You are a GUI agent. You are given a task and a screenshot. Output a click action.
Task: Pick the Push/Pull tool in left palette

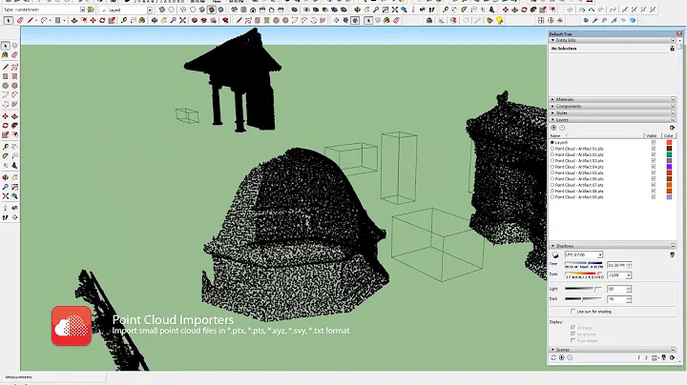pos(14,116)
